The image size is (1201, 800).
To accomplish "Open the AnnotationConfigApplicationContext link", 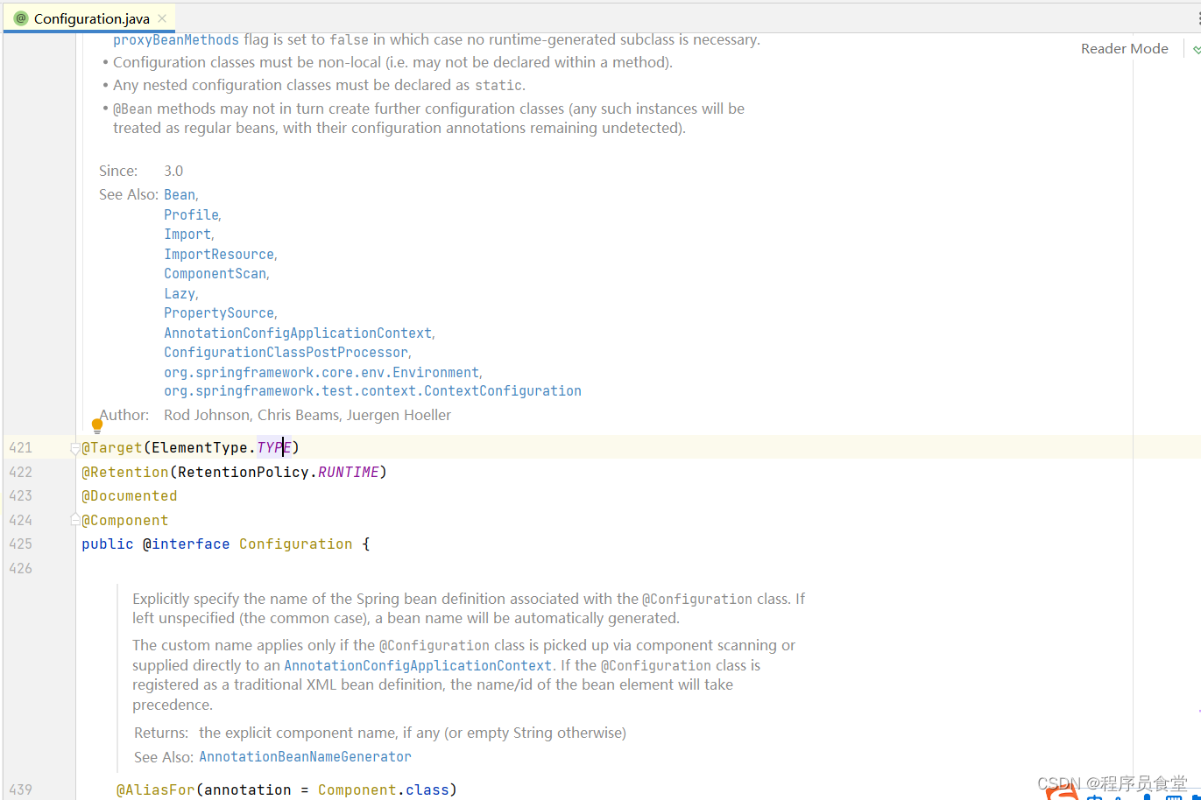I will [297, 333].
